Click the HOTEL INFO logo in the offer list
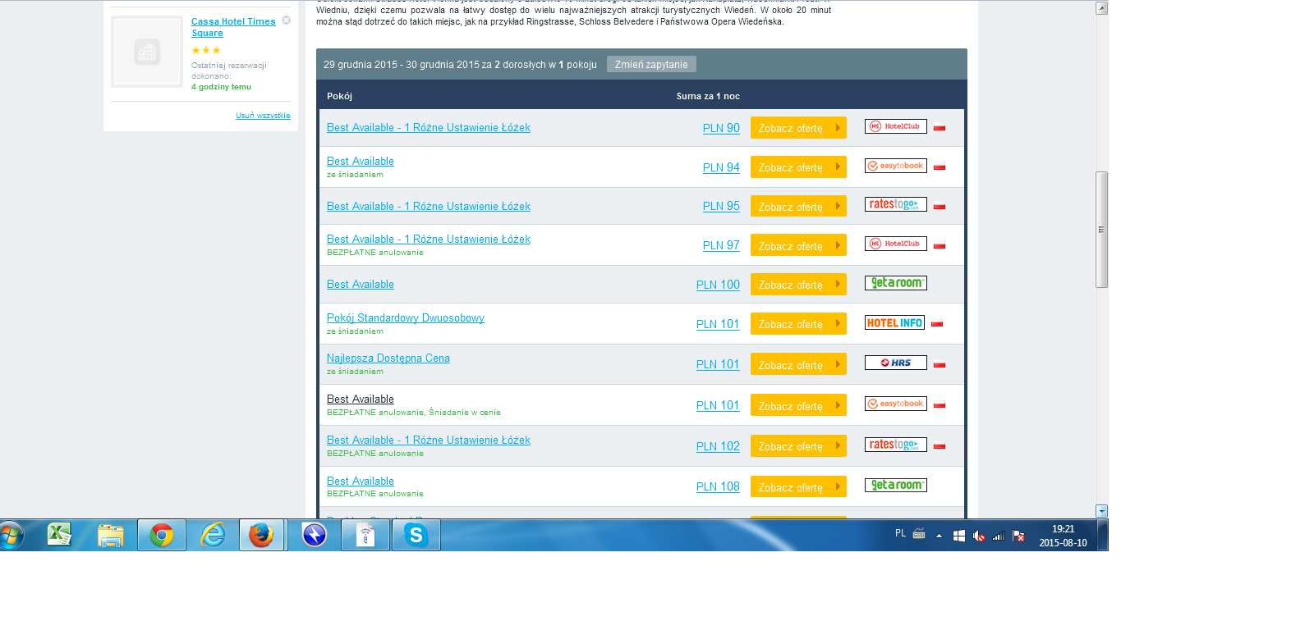Screen dimensions: 1314x630 tap(894, 322)
